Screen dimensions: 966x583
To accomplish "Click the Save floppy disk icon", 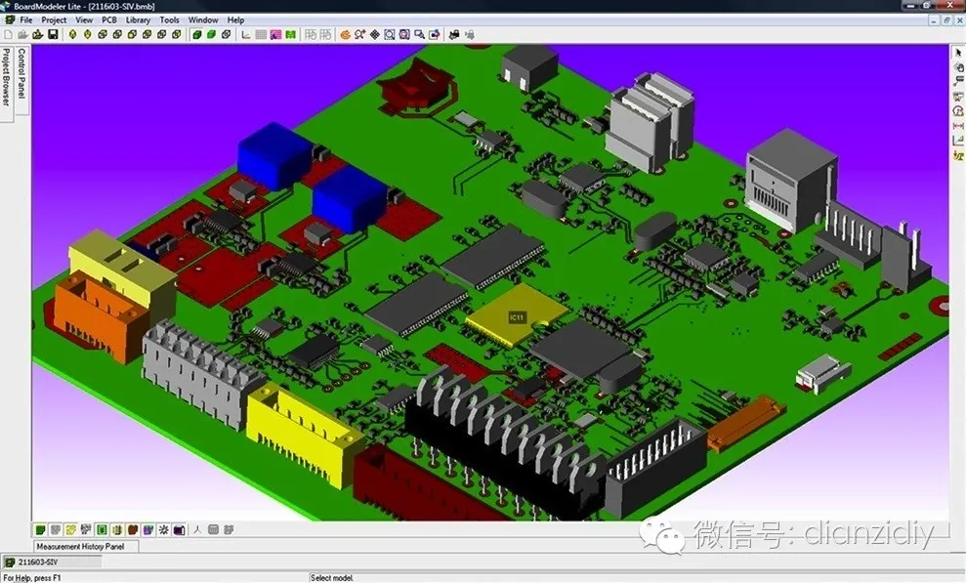I will coord(53,34).
